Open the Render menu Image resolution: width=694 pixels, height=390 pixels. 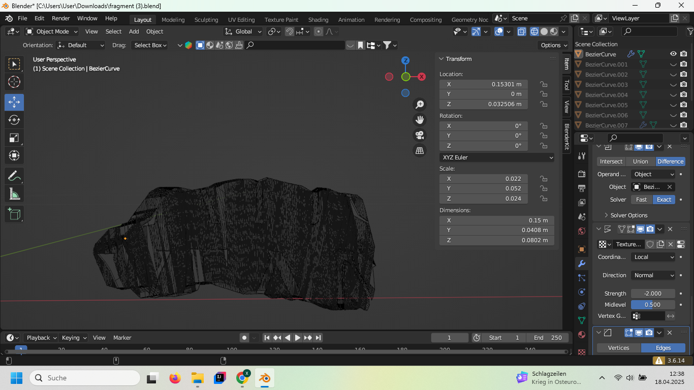pos(60,18)
